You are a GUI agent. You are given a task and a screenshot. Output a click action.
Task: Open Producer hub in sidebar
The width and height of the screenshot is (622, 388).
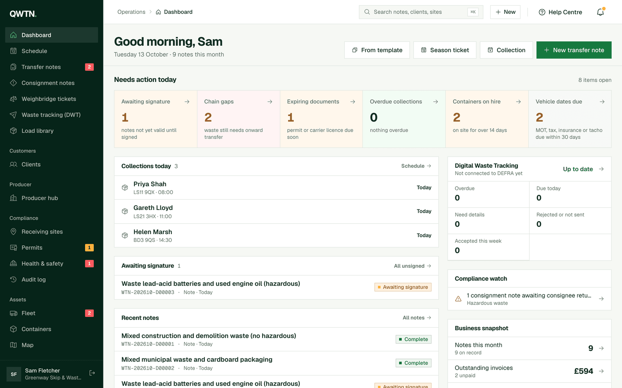click(51, 198)
